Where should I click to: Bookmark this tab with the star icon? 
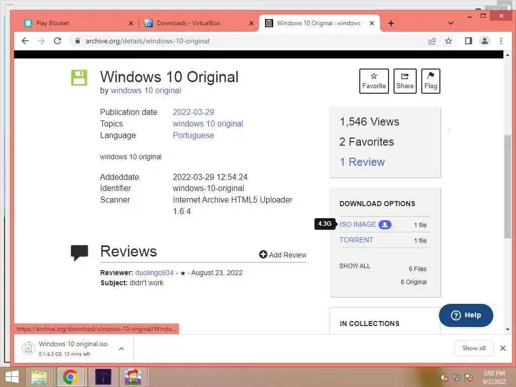pyautogui.click(x=448, y=41)
